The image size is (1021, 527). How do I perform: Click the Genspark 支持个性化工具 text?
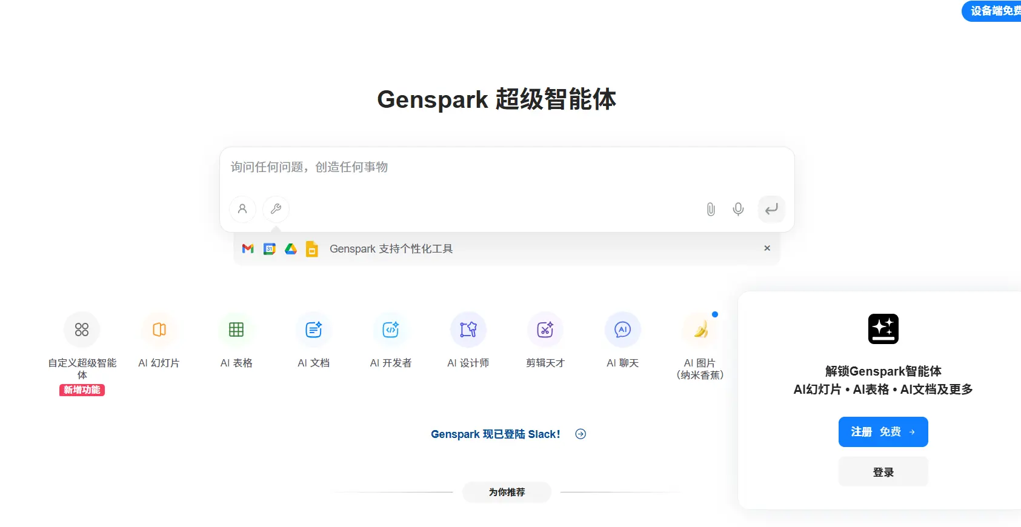[x=391, y=249]
